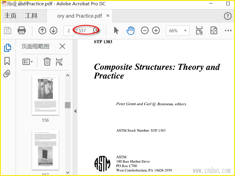Zoom in with the plus icon
Viewport: 235px width, 176px height.
(156, 31)
